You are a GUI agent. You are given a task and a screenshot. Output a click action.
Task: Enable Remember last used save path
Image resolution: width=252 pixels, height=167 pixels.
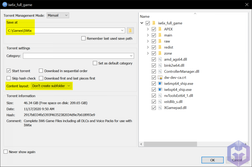83,38
